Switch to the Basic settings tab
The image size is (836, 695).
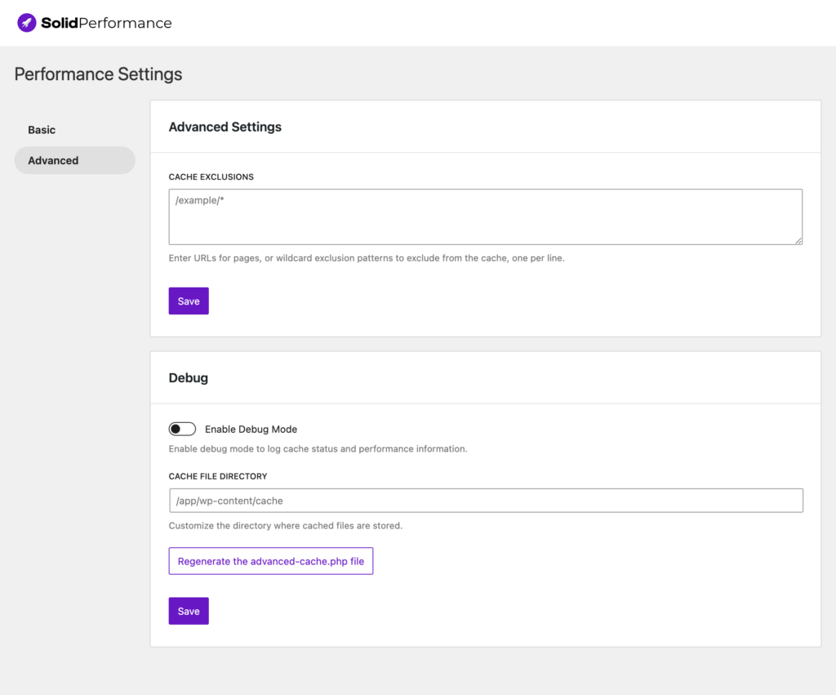(x=42, y=130)
